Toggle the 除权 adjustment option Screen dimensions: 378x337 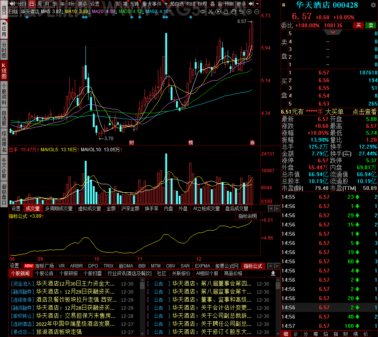(x=202, y=4)
